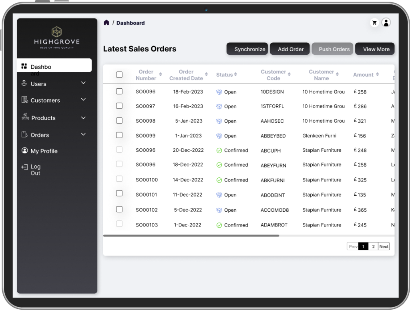This screenshot has height=310, width=410.
Task: Check the box for order SO00101
Action: pos(119,193)
